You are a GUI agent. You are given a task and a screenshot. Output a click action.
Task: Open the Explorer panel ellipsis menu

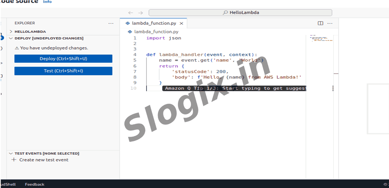[x=111, y=23]
